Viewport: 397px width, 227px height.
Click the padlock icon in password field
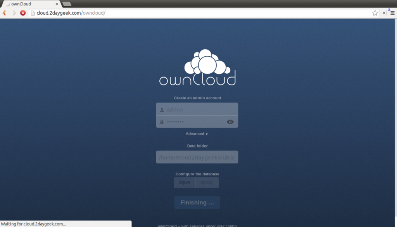pos(161,121)
